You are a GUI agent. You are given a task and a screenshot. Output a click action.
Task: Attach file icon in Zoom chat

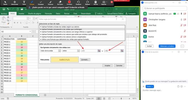178,86
